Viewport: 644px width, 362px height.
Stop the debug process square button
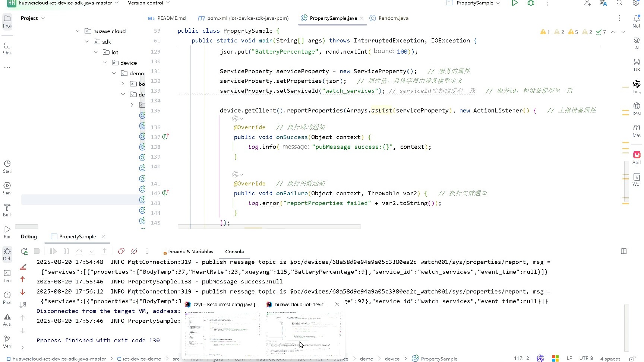(x=37, y=251)
